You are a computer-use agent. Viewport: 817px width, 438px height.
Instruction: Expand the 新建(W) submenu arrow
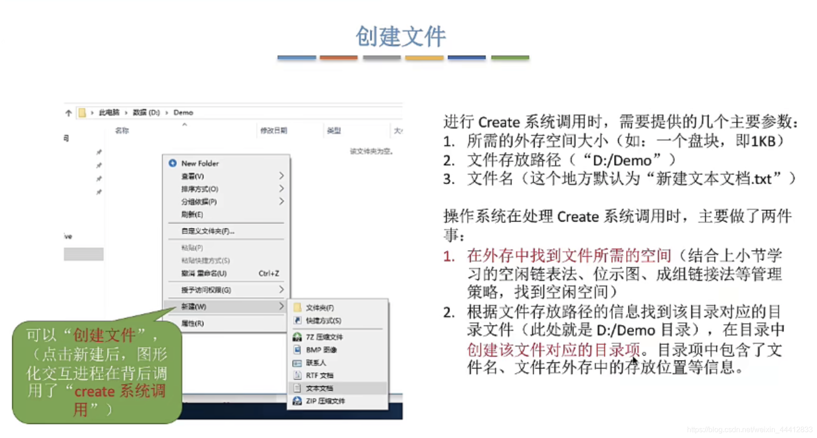tap(281, 306)
